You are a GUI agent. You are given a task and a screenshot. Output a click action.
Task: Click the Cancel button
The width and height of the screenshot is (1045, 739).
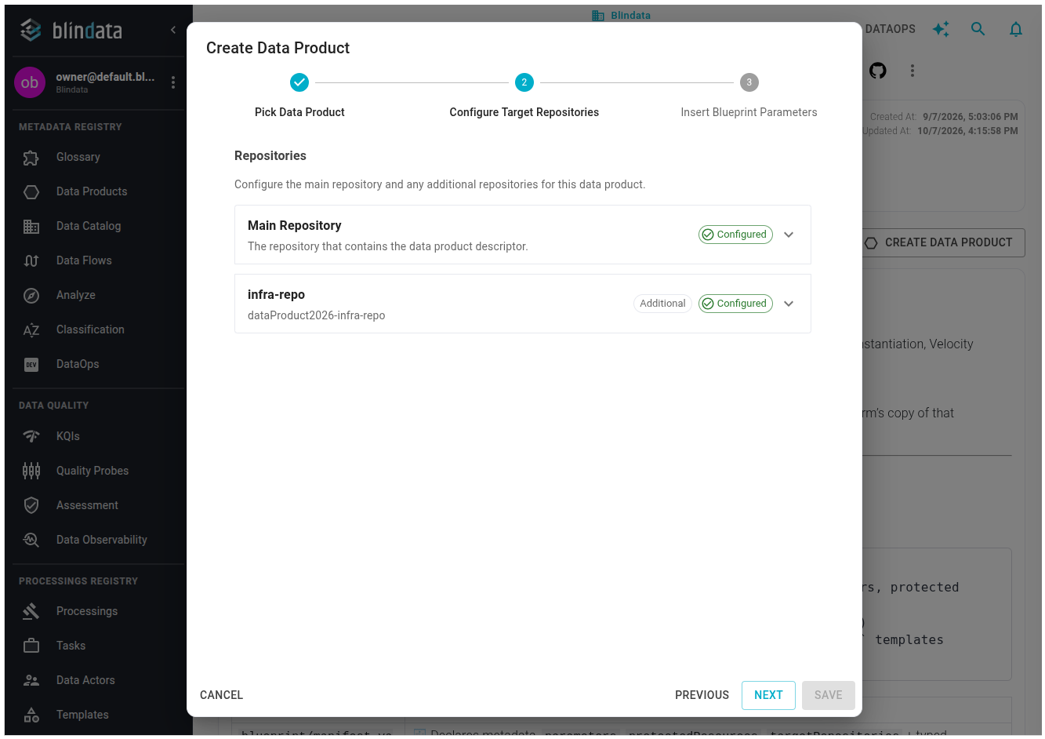pyautogui.click(x=222, y=695)
